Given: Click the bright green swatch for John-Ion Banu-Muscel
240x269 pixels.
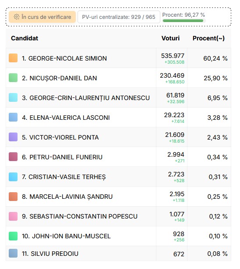Looking at the screenshot, I should (13, 236).
